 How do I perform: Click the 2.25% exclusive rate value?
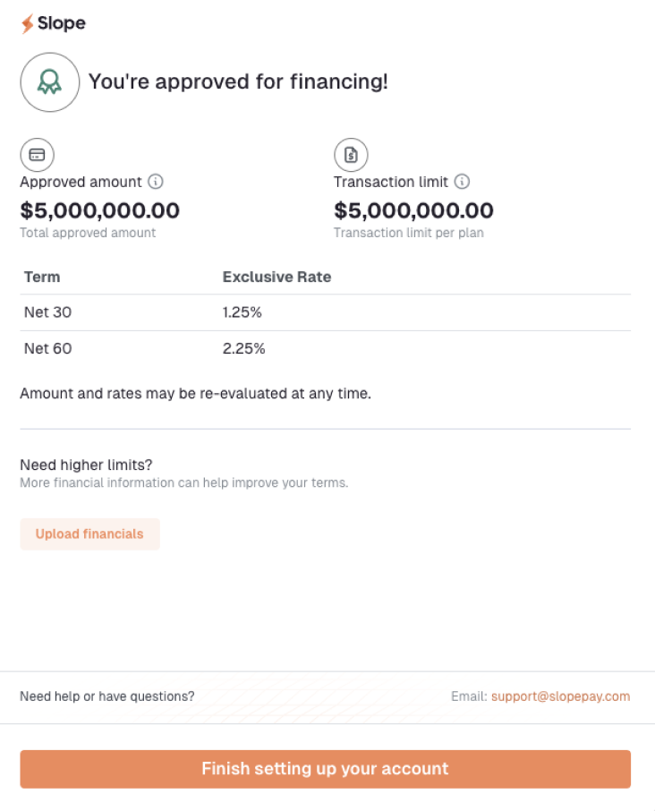(x=243, y=348)
